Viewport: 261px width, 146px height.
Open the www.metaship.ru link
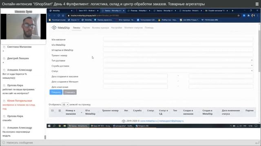pyautogui.click(x=148, y=121)
